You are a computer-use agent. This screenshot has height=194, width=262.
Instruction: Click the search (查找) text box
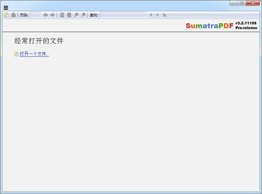click(x=123, y=15)
